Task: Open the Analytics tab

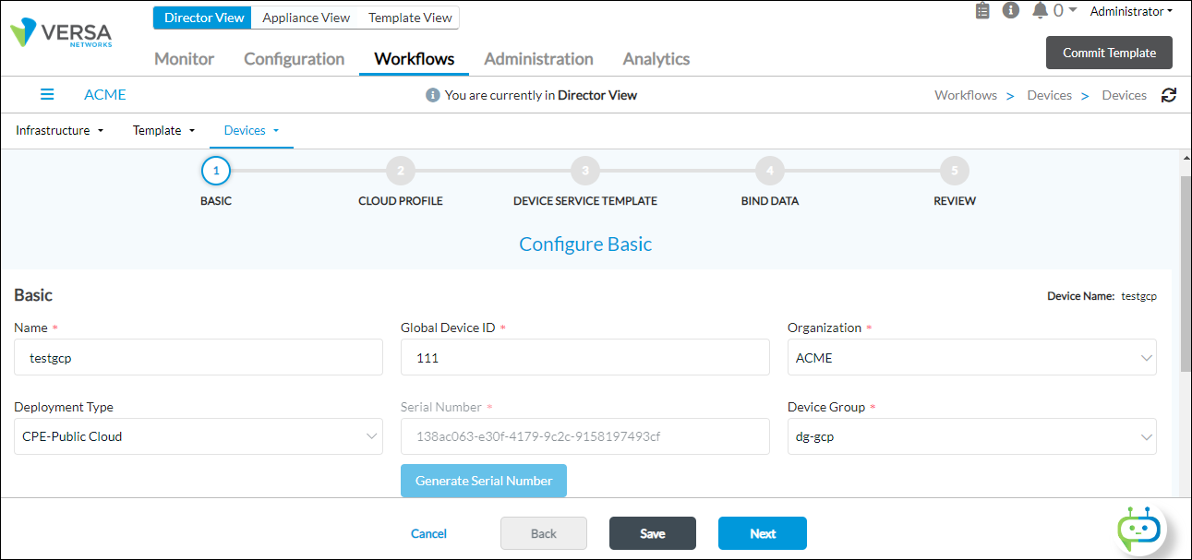Action: (x=656, y=59)
